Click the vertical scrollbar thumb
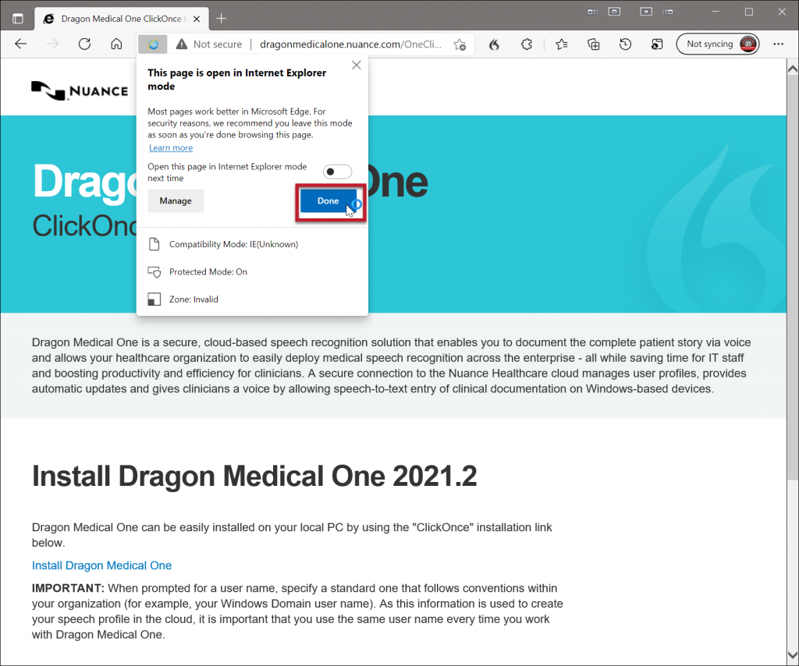 [x=793, y=277]
